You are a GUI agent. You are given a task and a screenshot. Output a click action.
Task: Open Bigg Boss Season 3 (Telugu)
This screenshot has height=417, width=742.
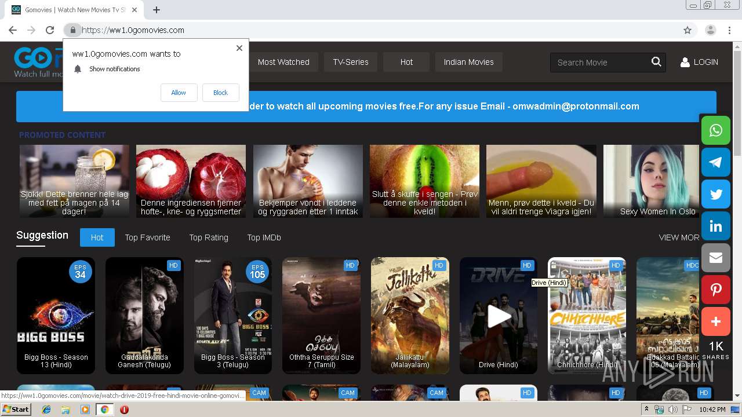[233, 316]
